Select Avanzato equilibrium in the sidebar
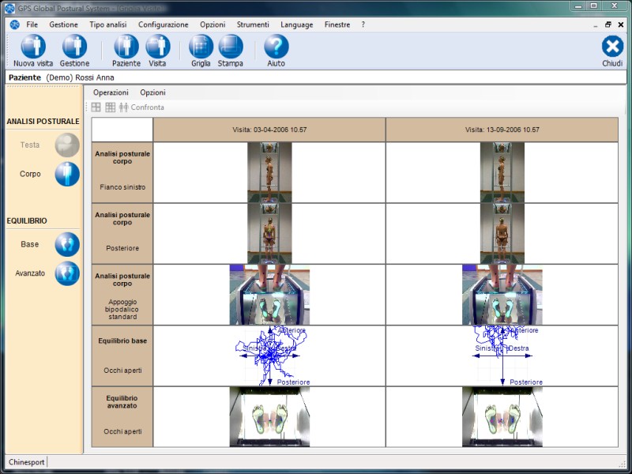This screenshot has width=632, height=474. coord(67,273)
